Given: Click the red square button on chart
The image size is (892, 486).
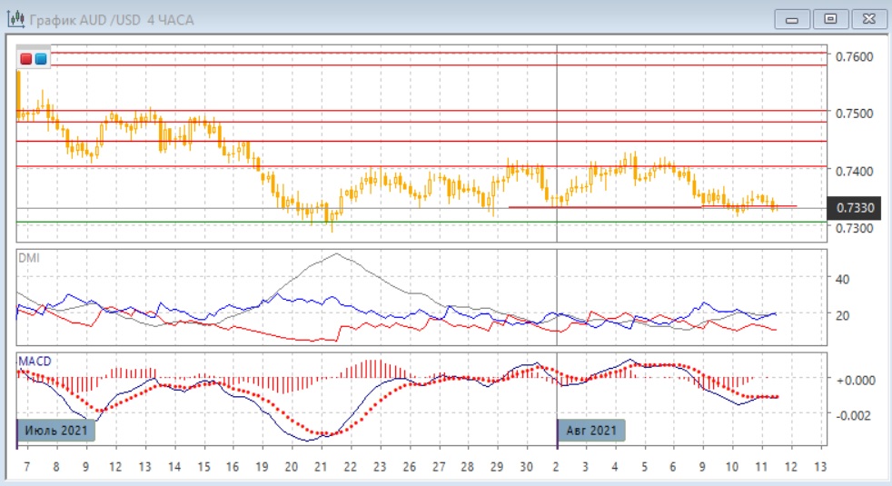Looking at the screenshot, I should pyautogui.click(x=26, y=59).
